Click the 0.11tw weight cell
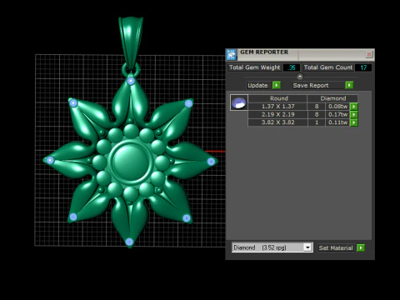The image size is (400, 300). tap(337, 122)
